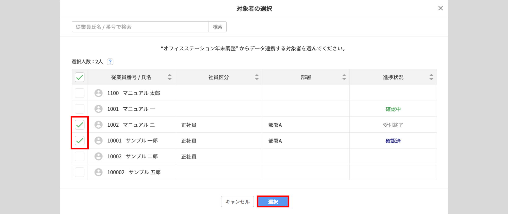508x214 pixels.
Task: Sort by 部署 column arrows
Action: pos(344,77)
